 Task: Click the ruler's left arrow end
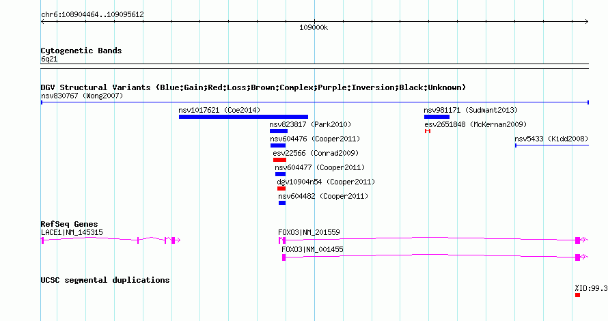[x=42, y=22]
